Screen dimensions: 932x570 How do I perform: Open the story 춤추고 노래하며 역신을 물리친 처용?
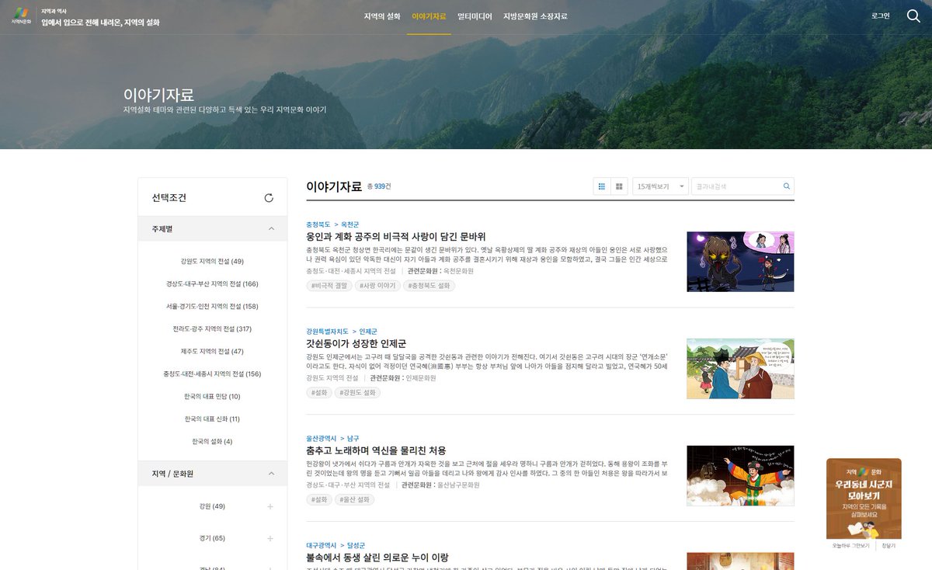coord(376,450)
